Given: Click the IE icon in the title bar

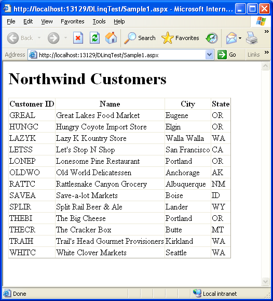Looking at the screenshot, I should (x=7, y=8).
